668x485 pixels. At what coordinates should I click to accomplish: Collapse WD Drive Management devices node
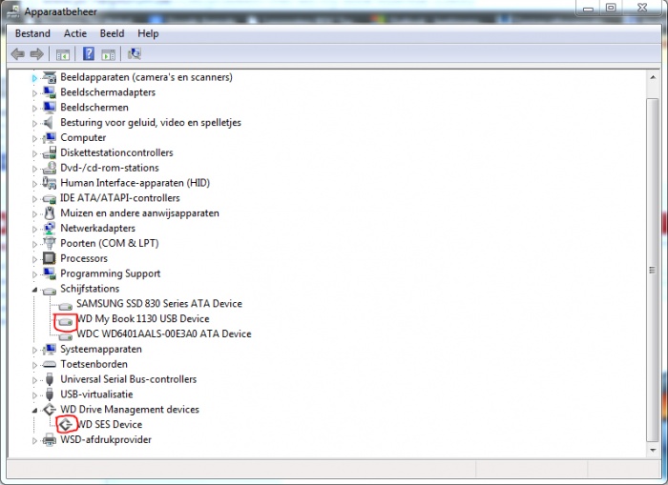pos(34,411)
